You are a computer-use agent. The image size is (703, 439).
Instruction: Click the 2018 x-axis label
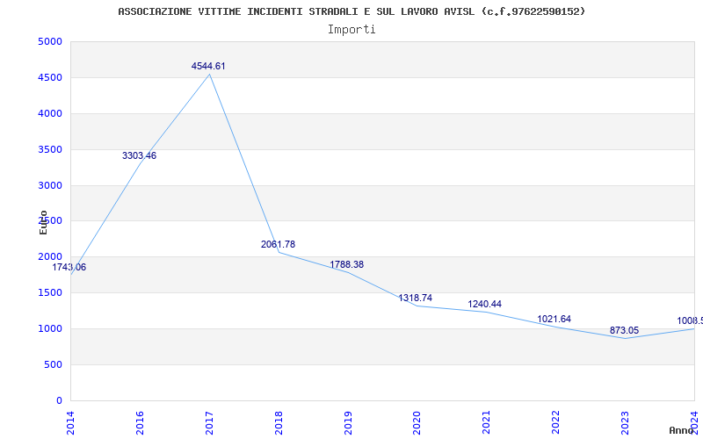pos(279,422)
